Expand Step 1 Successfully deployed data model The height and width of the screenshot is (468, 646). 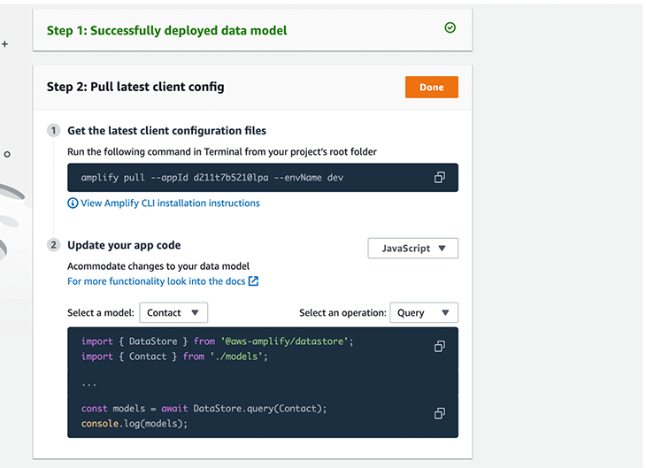(252, 30)
